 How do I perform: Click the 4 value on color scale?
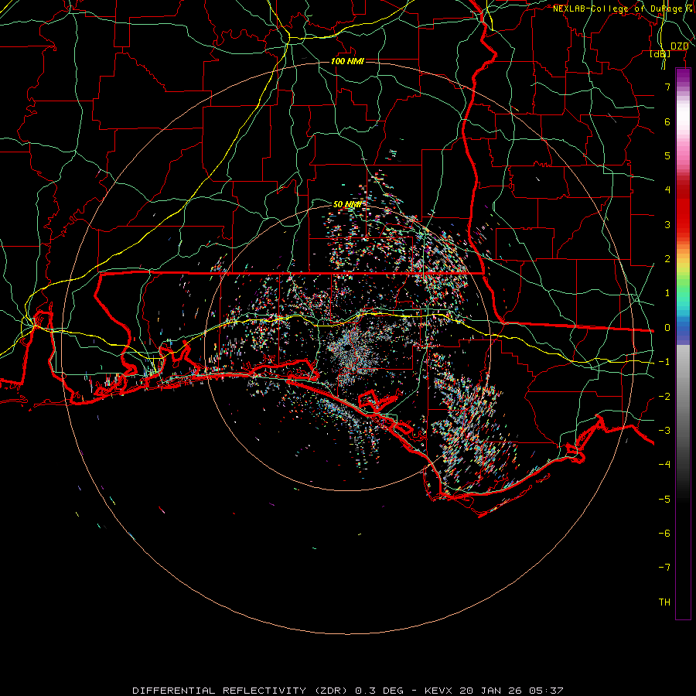(667, 190)
